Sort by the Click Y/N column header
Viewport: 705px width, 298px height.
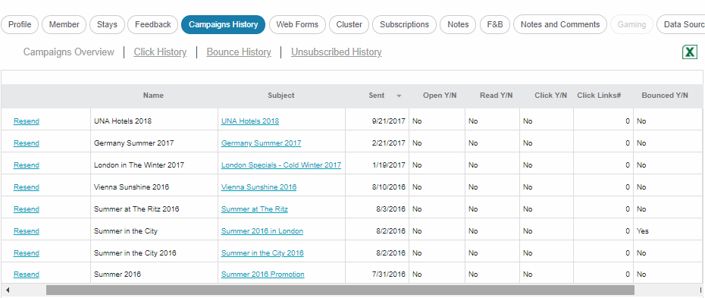(x=551, y=96)
